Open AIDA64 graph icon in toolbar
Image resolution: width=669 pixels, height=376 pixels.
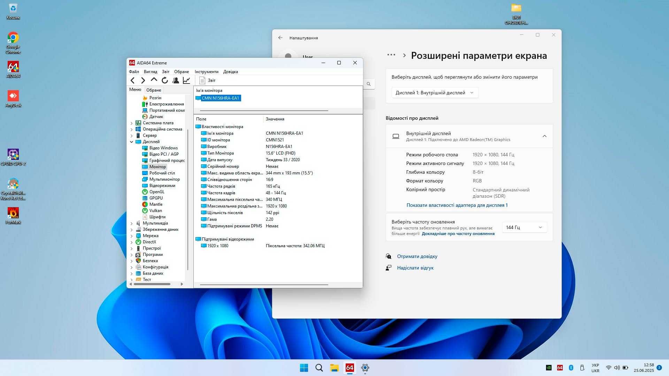pos(186,80)
